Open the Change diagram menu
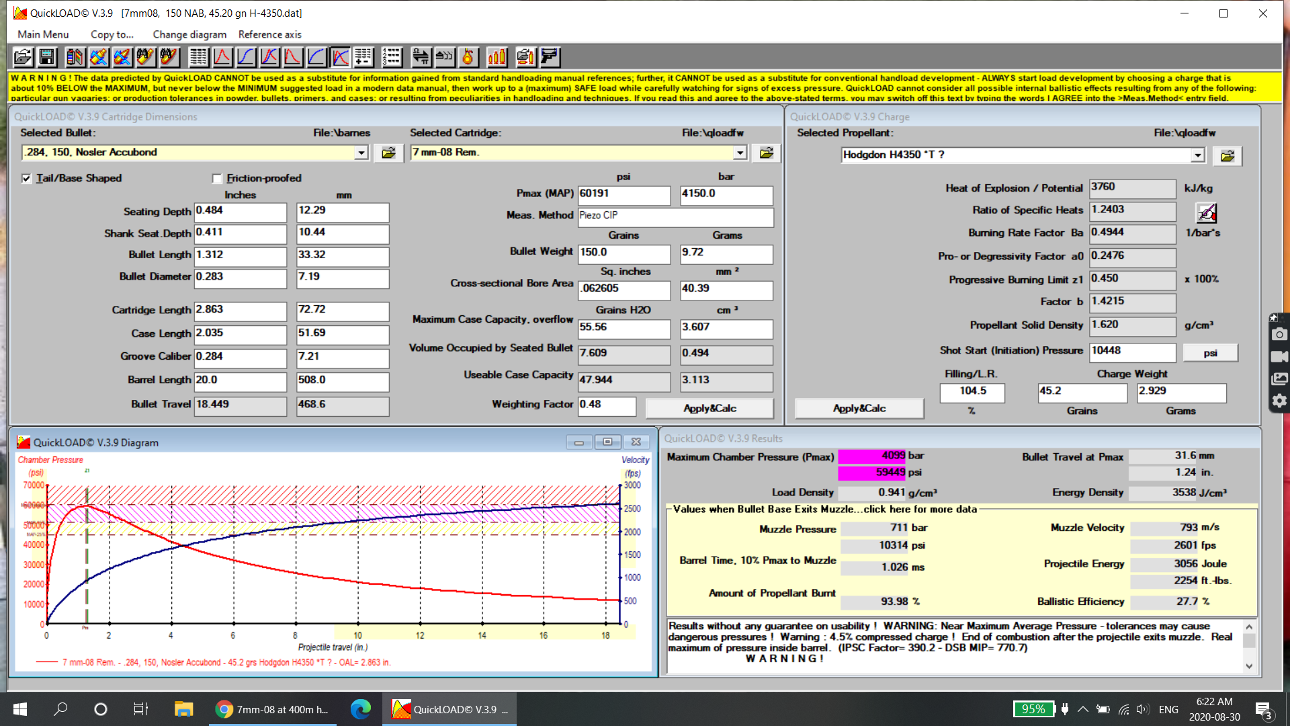Image resolution: width=1290 pixels, height=726 pixels. point(189,34)
